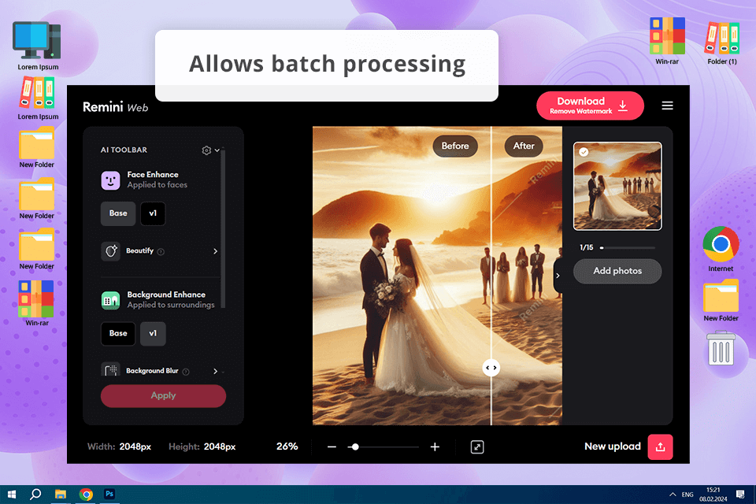This screenshot has height=504, width=756.
Task: Select the Recycle Bin desktop icon
Action: [x=721, y=348]
